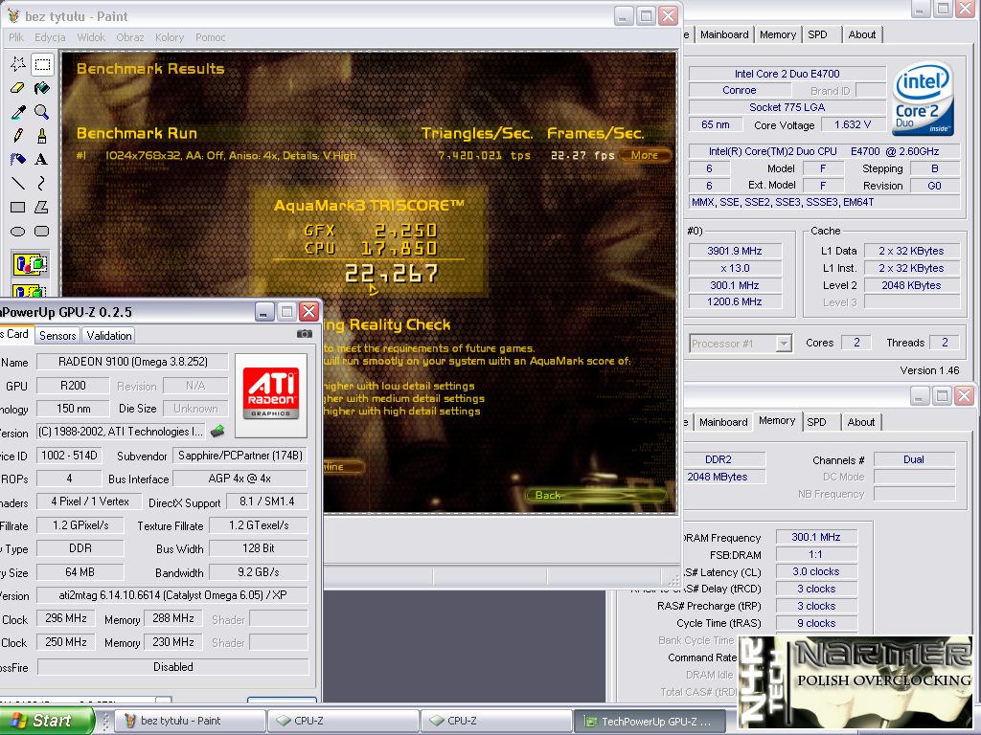This screenshot has height=735, width=981.
Task: Click the green BIOS save icon in GPU-Z
Action: (x=217, y=431)
